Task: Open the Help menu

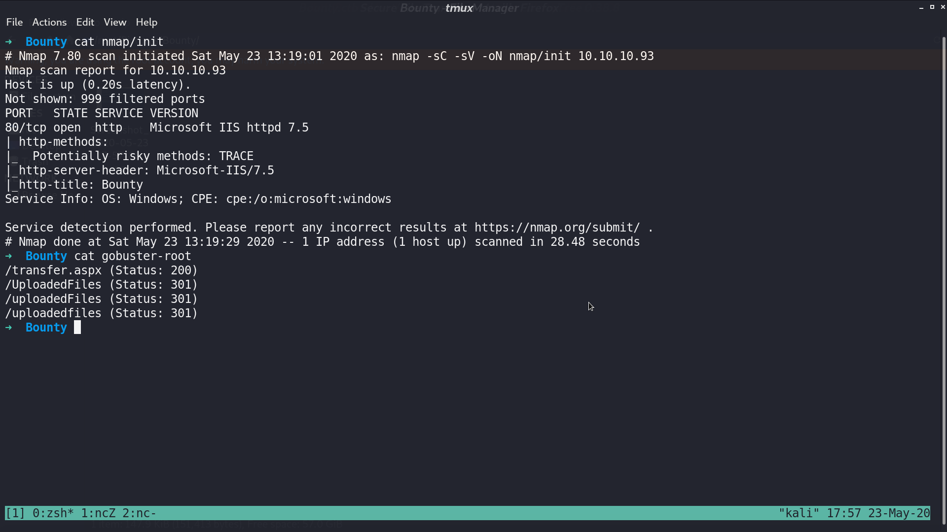Action: (x=146, y=22)
